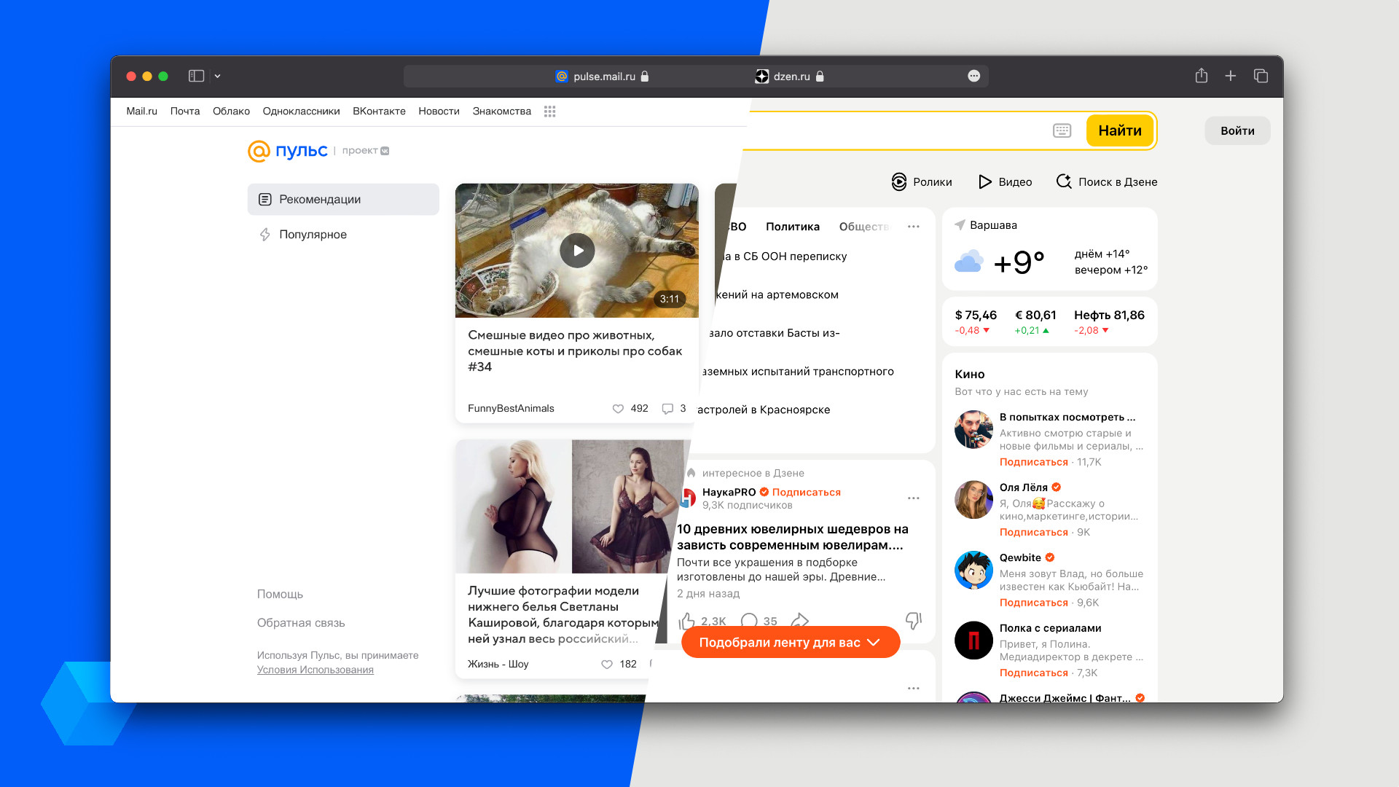Image resolution: width=1399 pixels, height=787 pixels.
Task: Click the Пульс logo
Action: click(x=288, y=151)
